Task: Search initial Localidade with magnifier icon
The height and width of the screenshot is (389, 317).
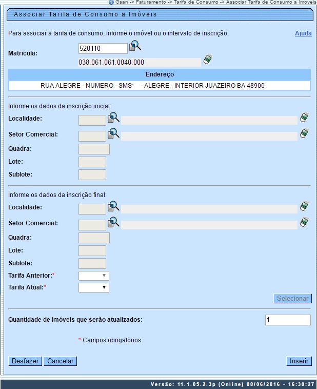Action: (x=113, y=119)
